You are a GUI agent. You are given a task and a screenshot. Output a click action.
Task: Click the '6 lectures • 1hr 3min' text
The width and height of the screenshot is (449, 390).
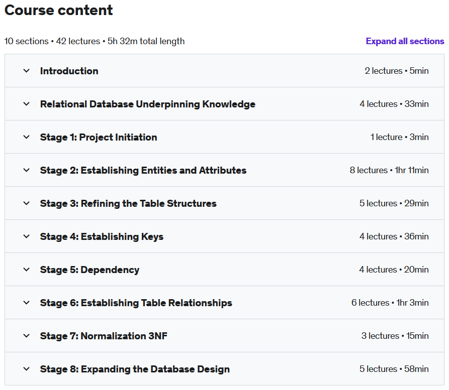[x=390, y=303]
